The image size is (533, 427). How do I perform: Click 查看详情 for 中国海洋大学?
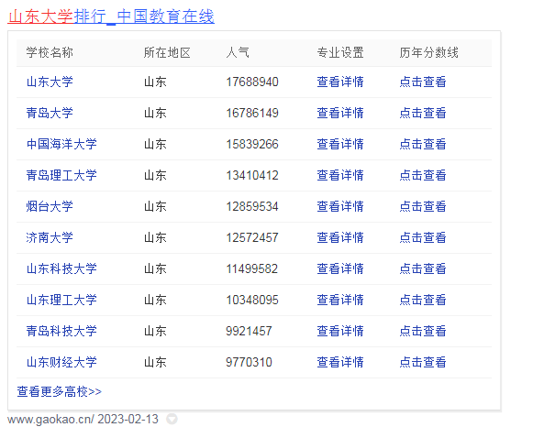click(x=340, y=144)
